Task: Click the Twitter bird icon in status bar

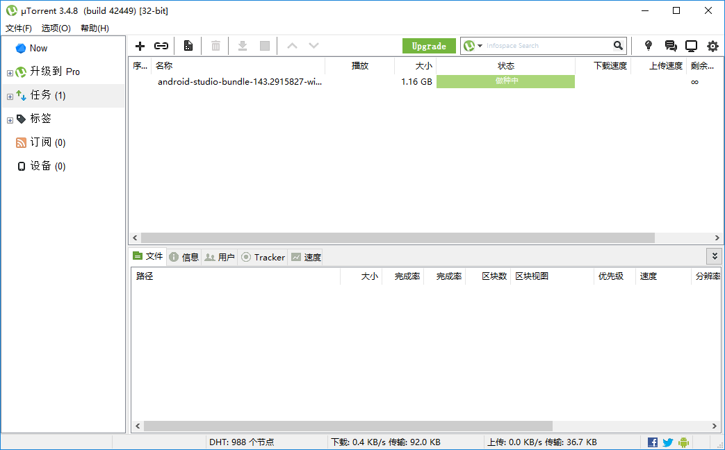Action: [668, 442]
